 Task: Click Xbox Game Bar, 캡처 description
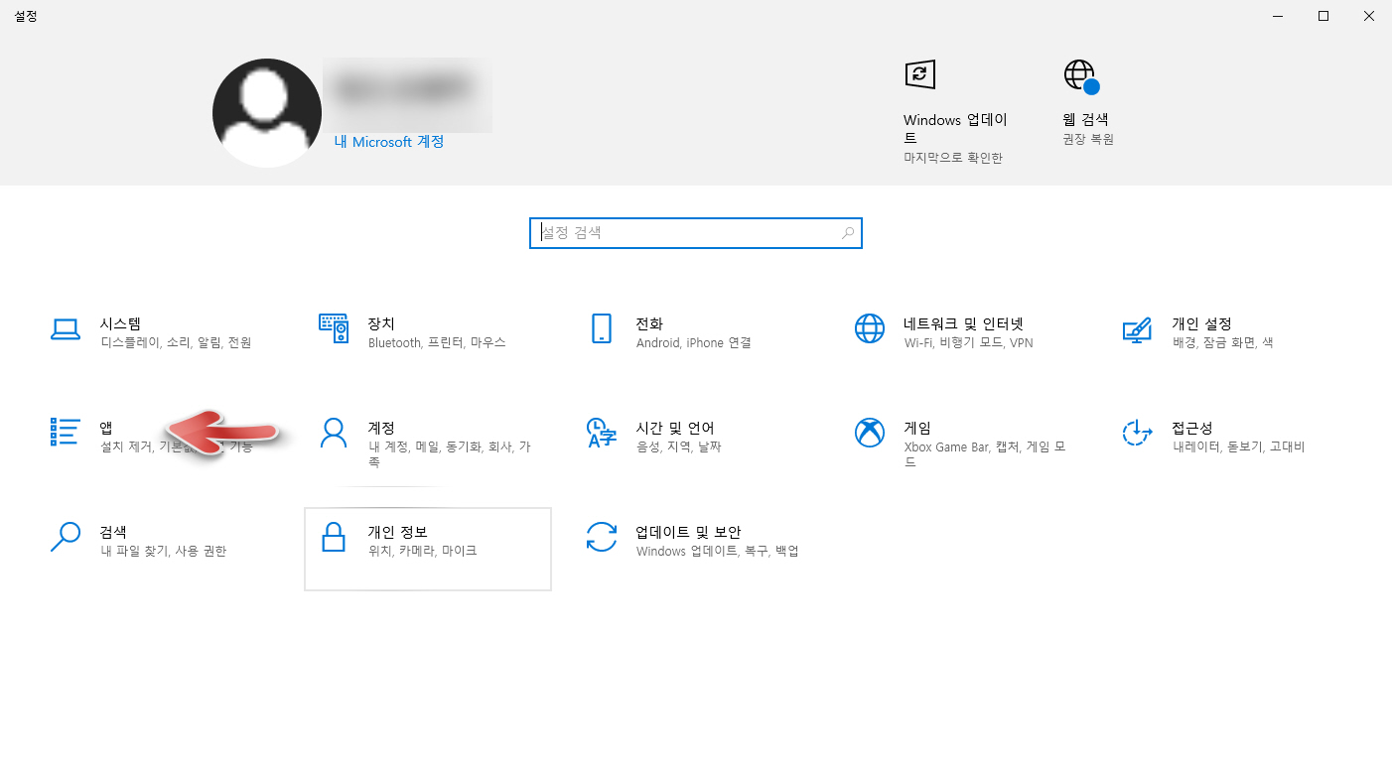point(985,454)
